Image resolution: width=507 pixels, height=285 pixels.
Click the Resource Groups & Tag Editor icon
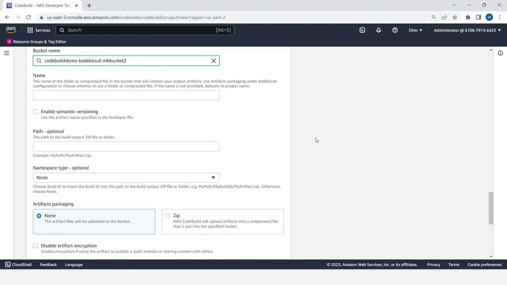9,42
